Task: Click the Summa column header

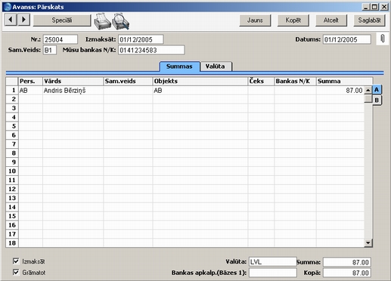Action: (x=344, y=81)
